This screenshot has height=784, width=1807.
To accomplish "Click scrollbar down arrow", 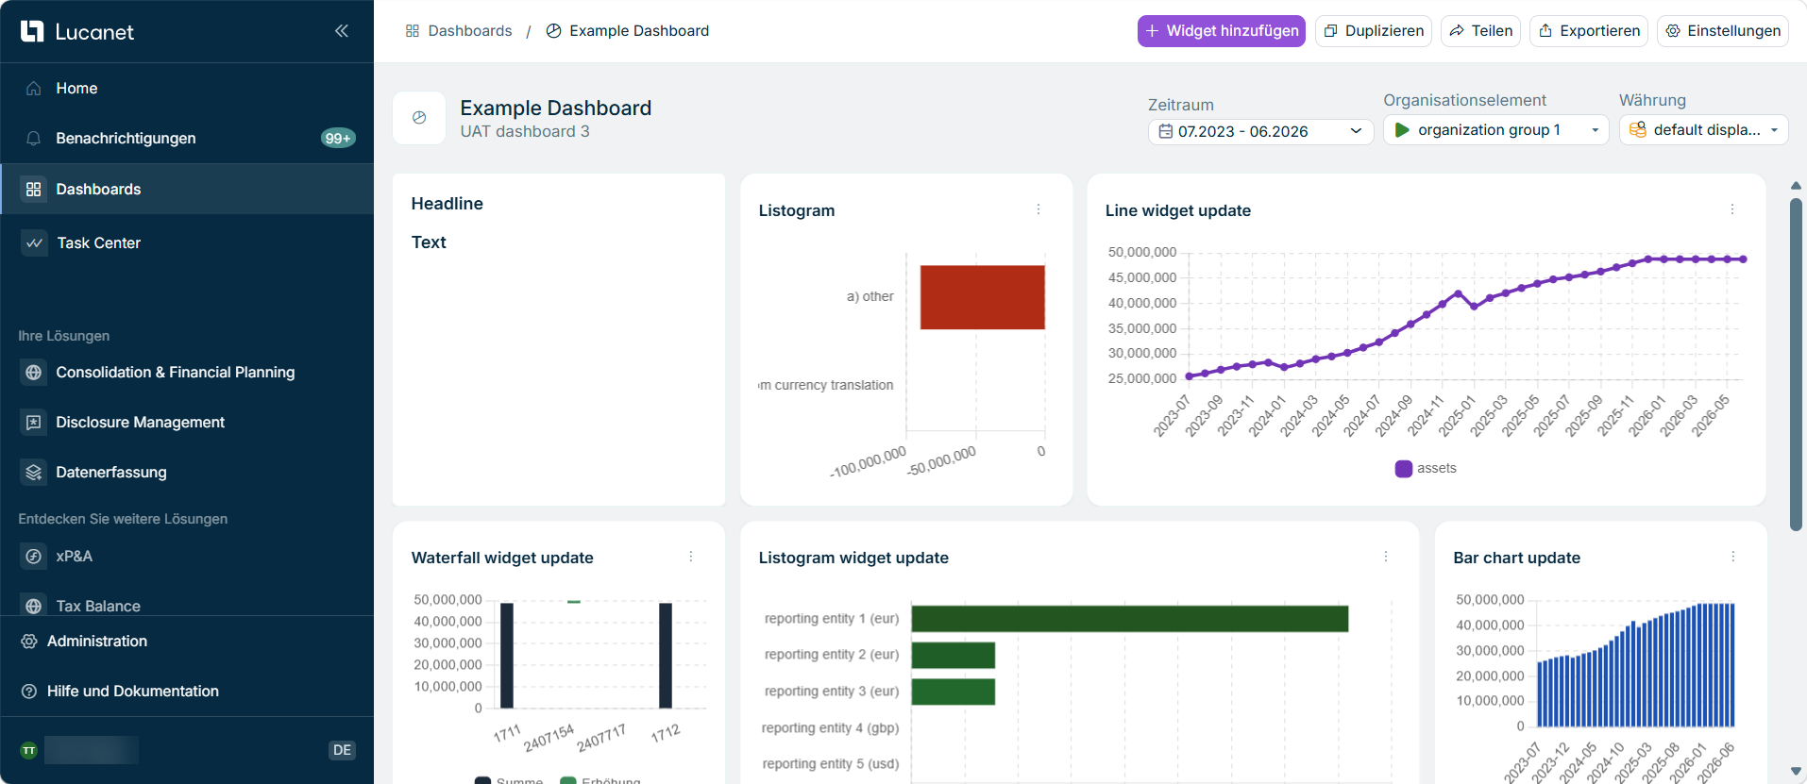I will 1796,772.
